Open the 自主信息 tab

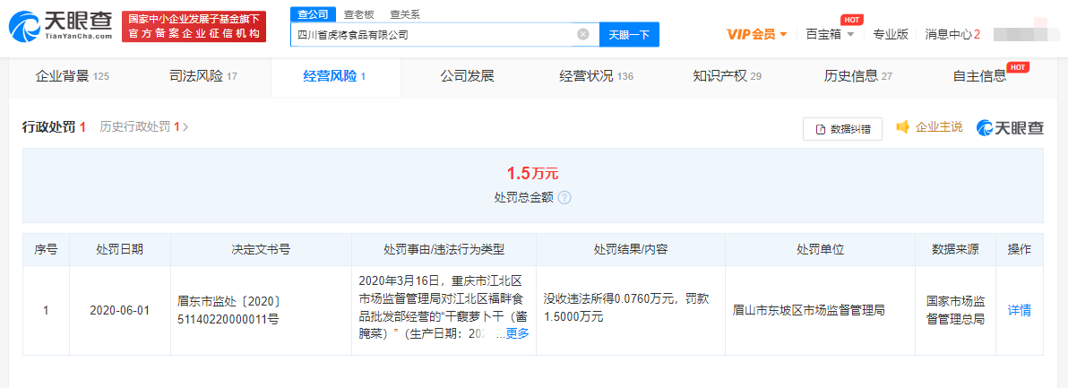click(x=979, y=76)
